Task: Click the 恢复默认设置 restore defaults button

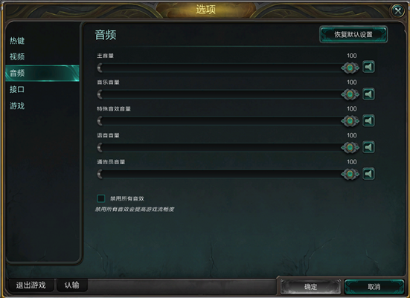Action: pyautogui.click(x=353, y=34)
